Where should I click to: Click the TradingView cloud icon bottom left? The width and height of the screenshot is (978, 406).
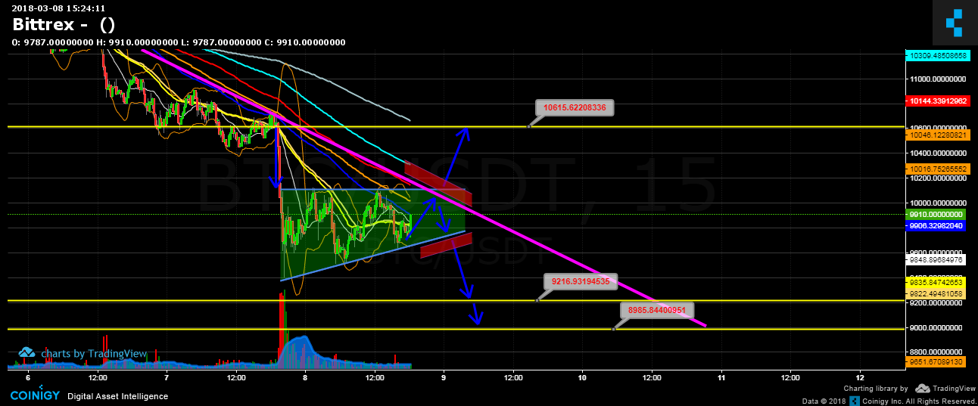click(27, 352)
